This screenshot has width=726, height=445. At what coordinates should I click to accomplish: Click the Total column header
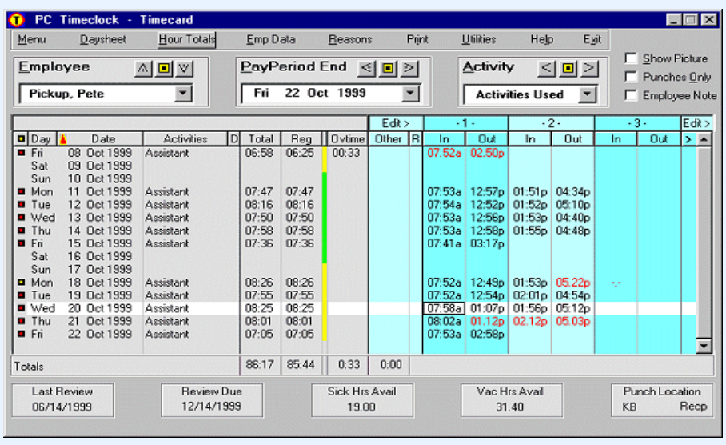[261, 138]
